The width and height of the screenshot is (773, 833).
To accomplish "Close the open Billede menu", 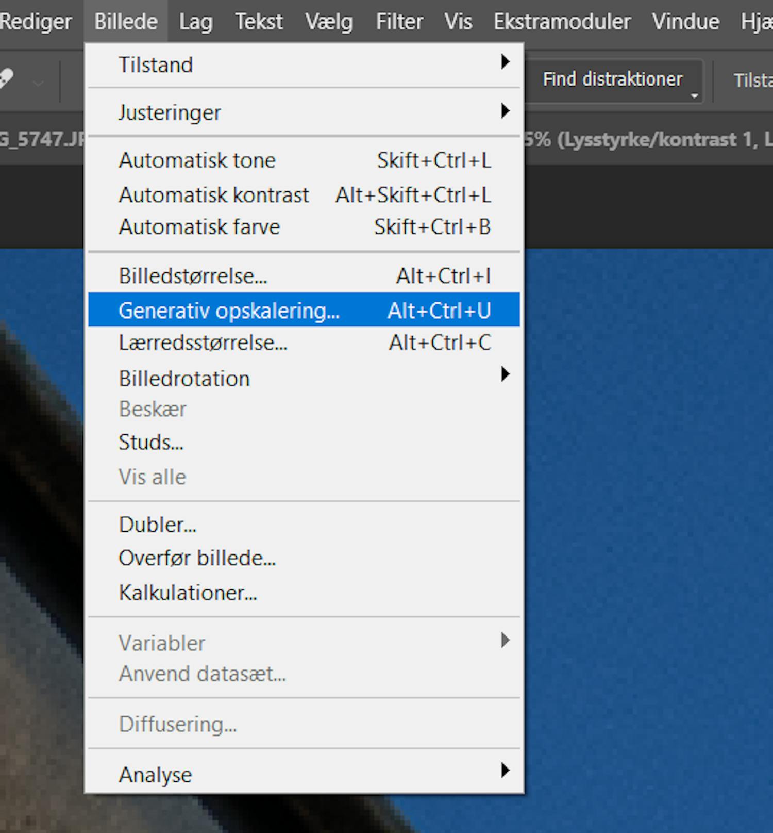I will coord(126,22).
